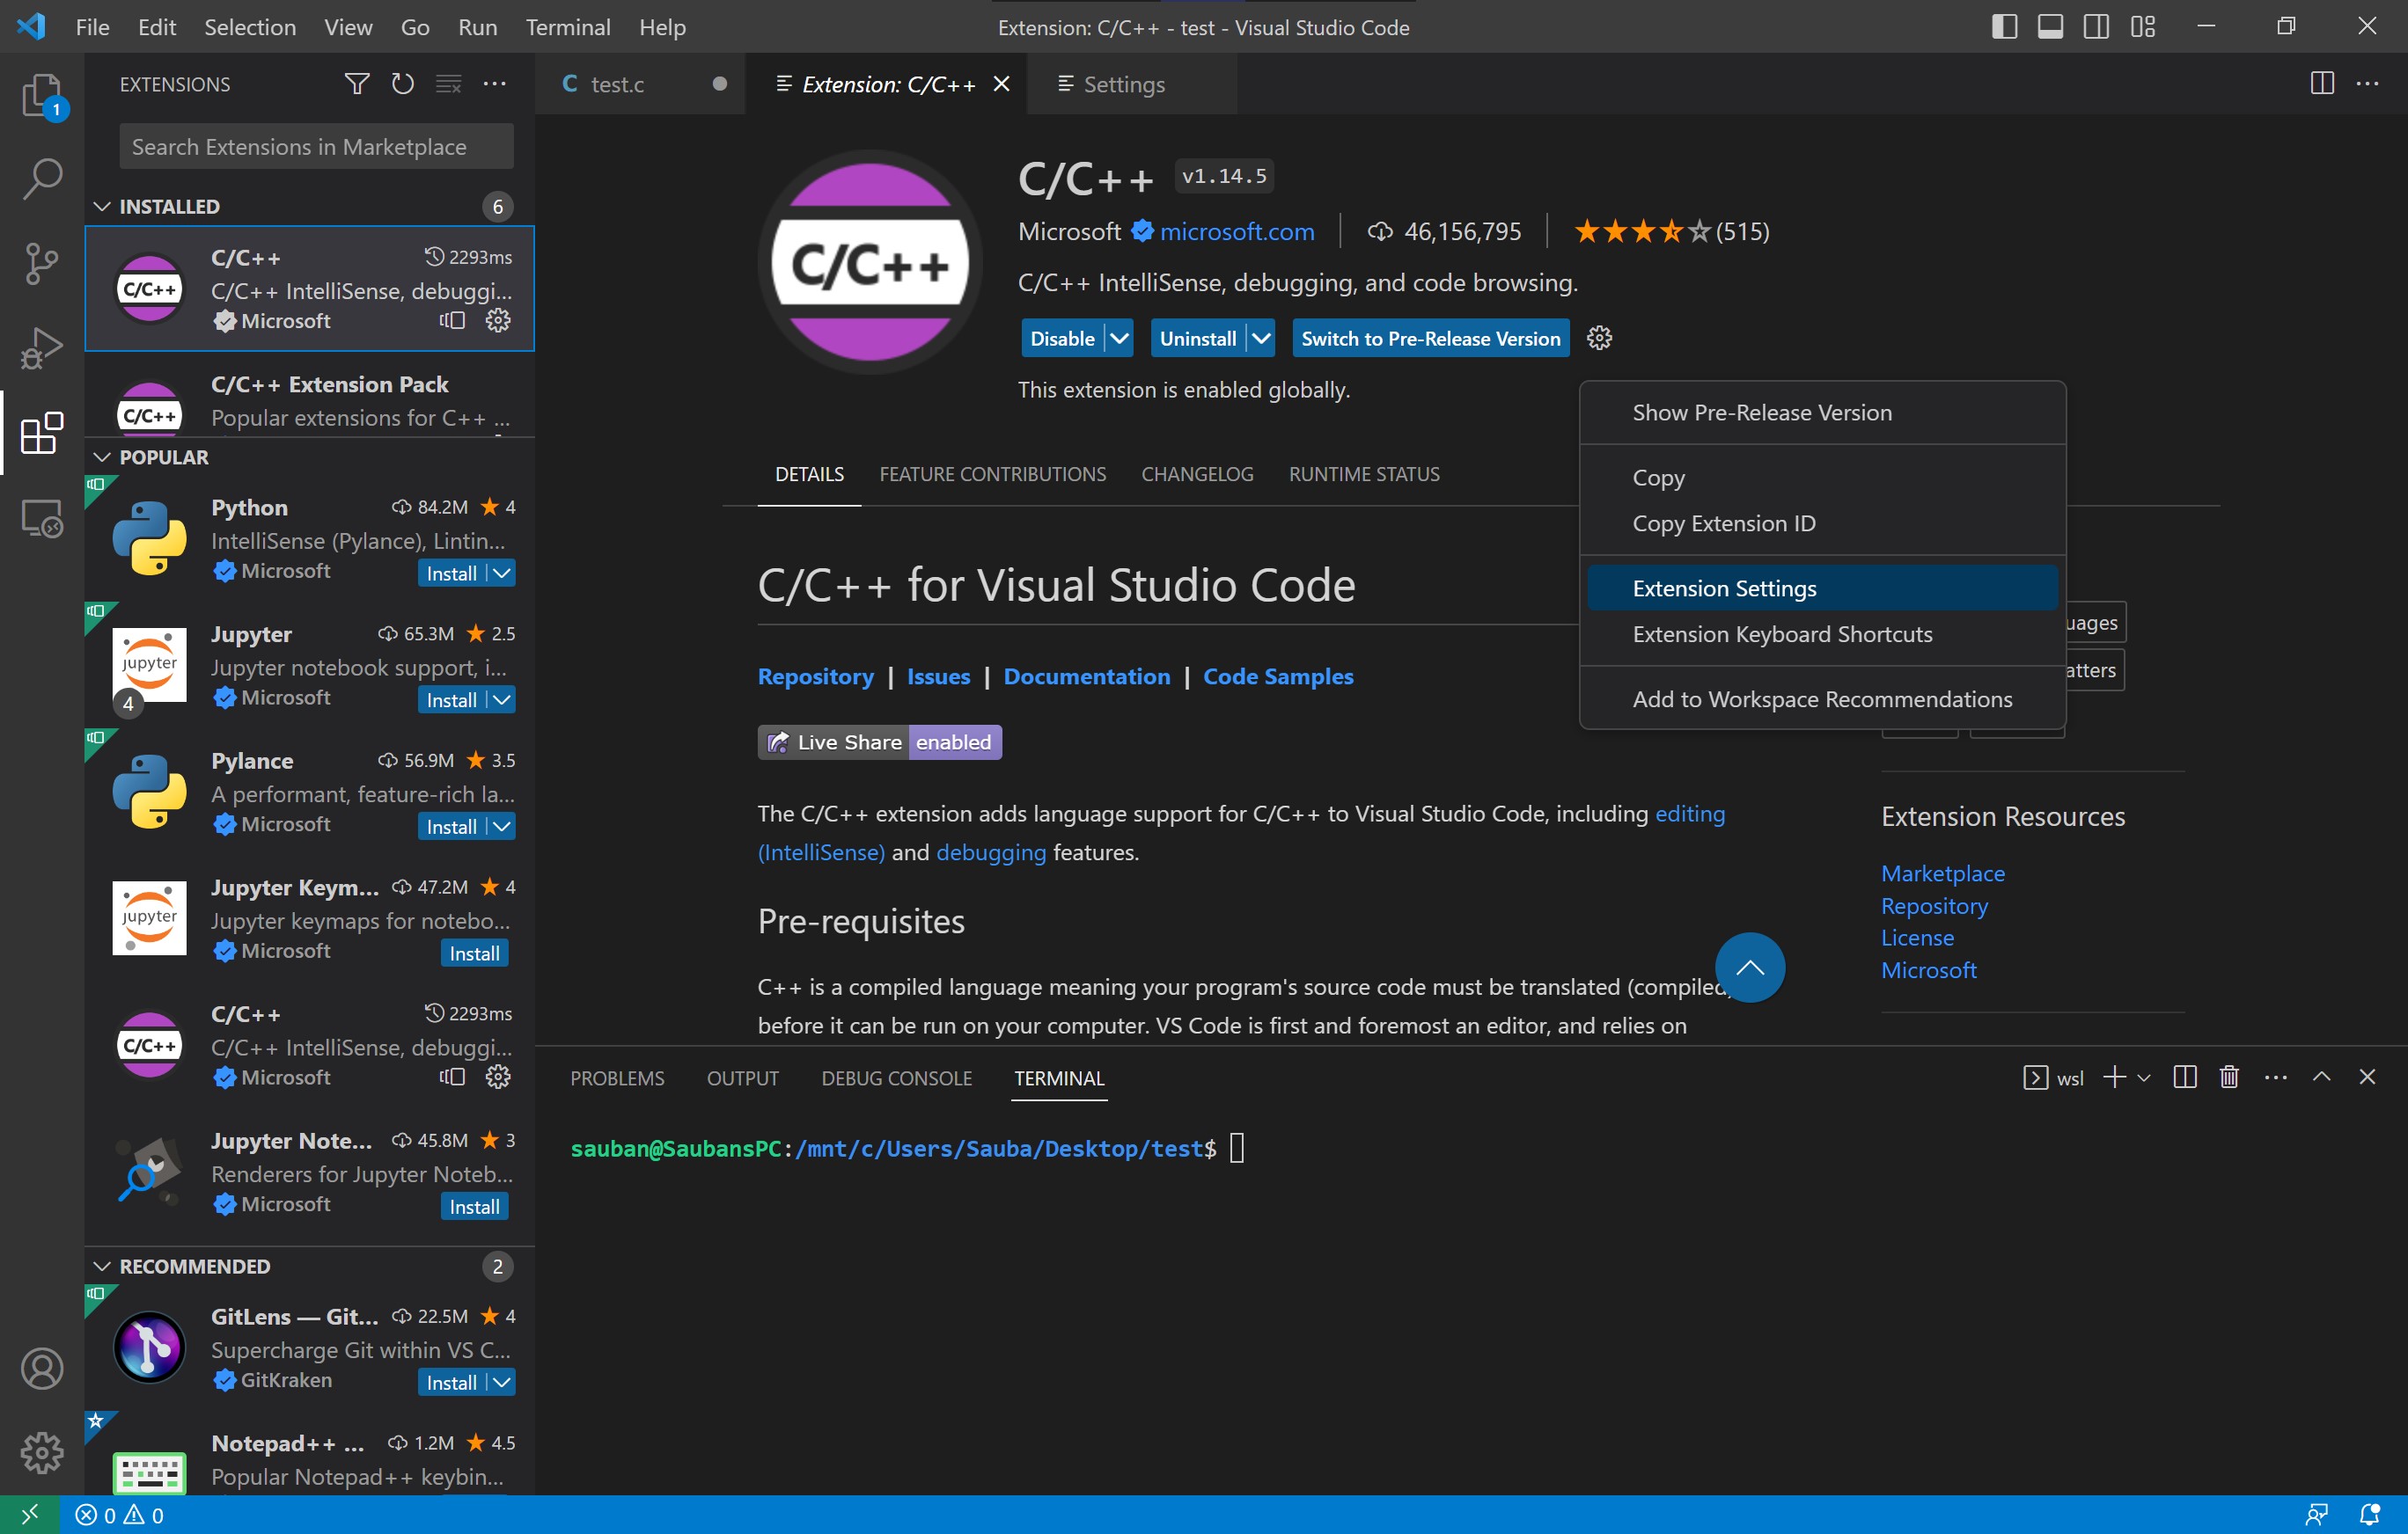Screen dimensions: 2408x1534
Task: Open the CHANGELOG tab
Action: [1197, 474]
